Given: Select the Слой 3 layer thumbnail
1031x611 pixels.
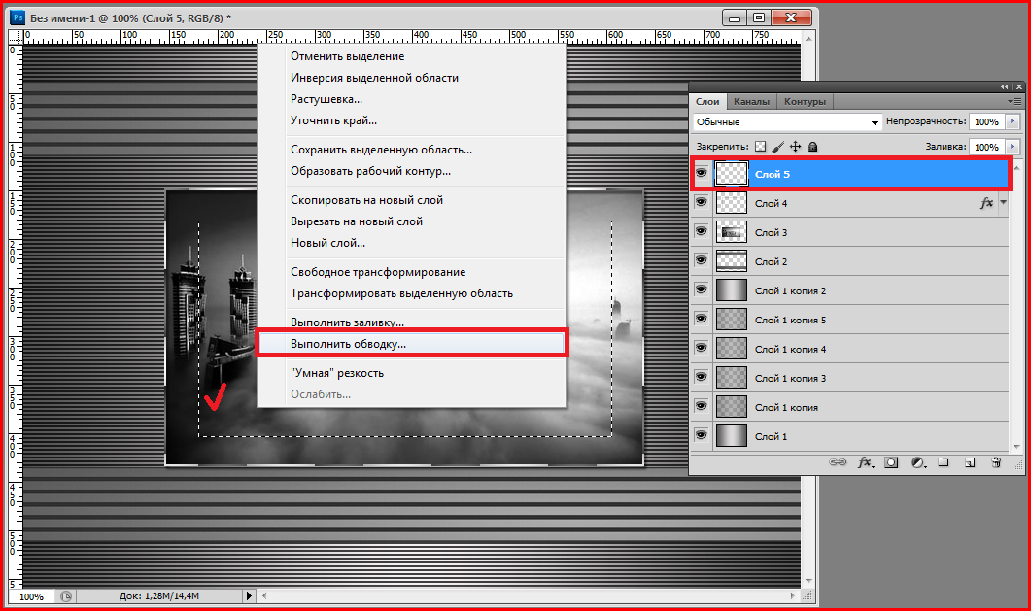Looking at the screenshot, I should [731, 232].
